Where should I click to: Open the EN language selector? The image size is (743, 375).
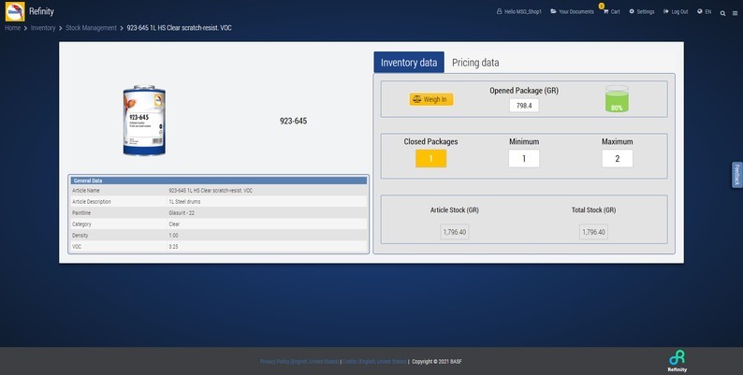(704, 11)
